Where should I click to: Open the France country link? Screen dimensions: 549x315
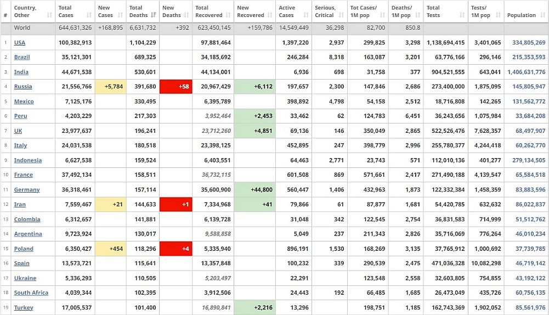(24, 175)
